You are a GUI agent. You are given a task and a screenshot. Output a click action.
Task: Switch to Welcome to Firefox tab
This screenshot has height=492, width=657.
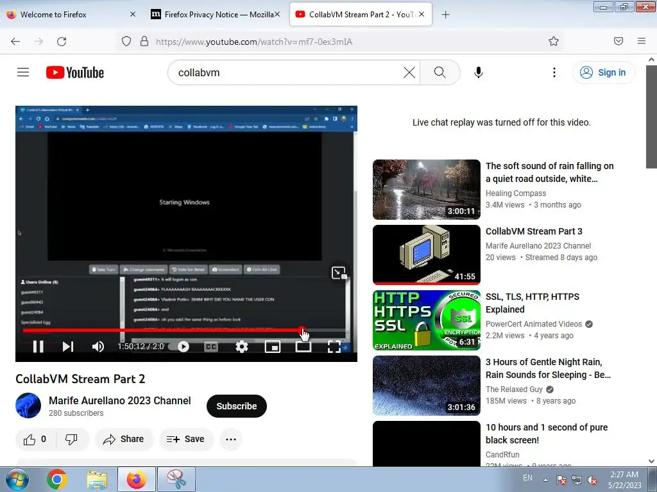(x=70, y=14)
